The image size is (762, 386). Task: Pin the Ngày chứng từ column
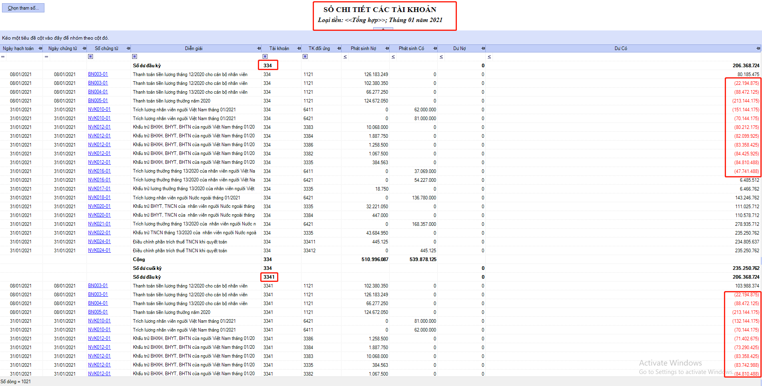tap(84, 48)
